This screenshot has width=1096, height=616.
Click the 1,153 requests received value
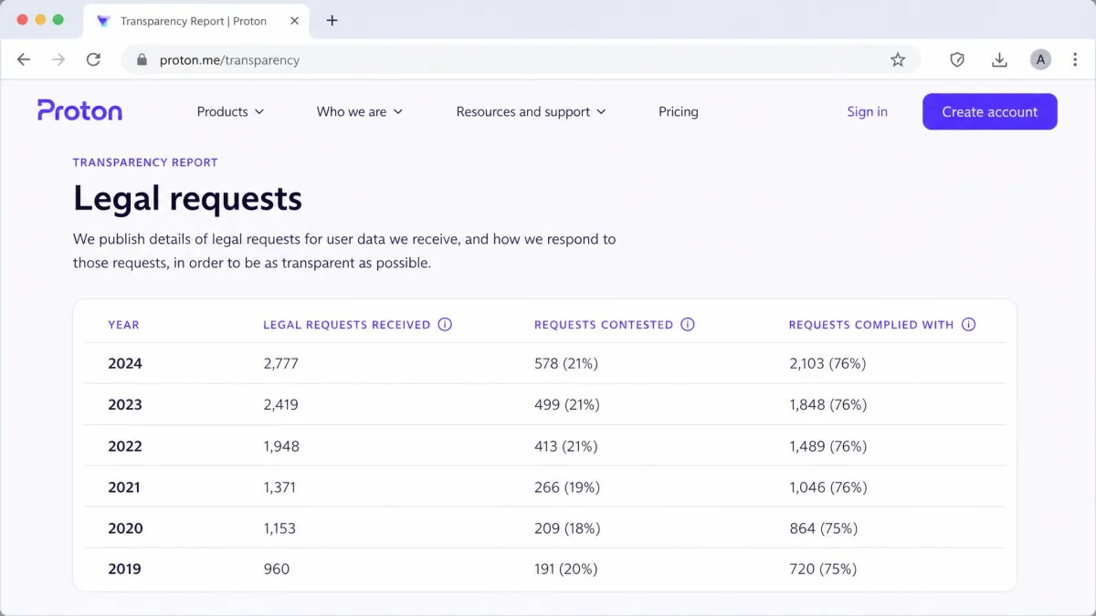point(279,528)
